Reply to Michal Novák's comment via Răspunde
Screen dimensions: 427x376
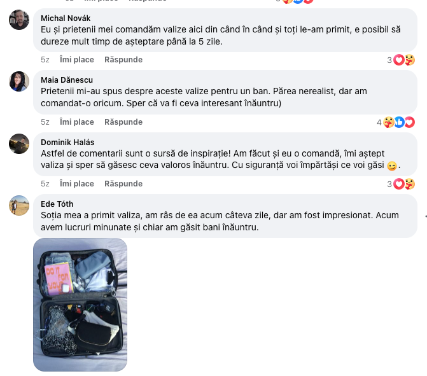(123, 60)
